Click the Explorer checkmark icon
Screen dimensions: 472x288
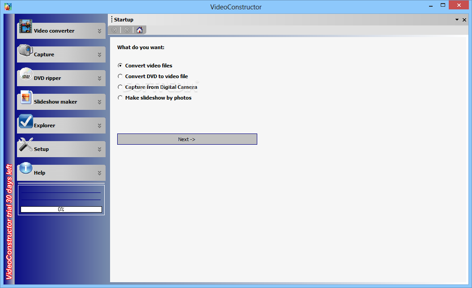(26, 121)
